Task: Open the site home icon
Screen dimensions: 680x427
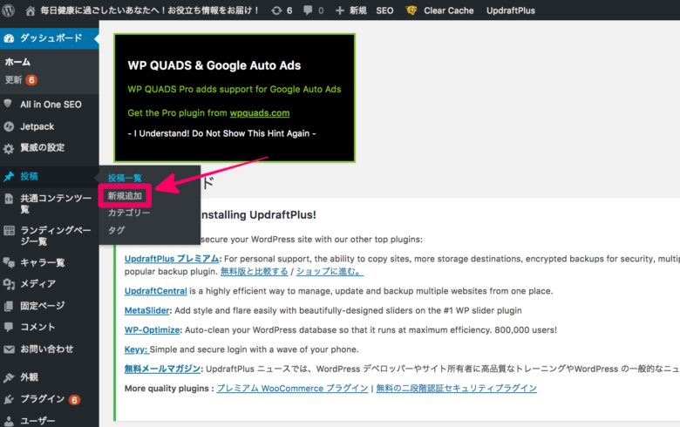Action: (30, 10)
